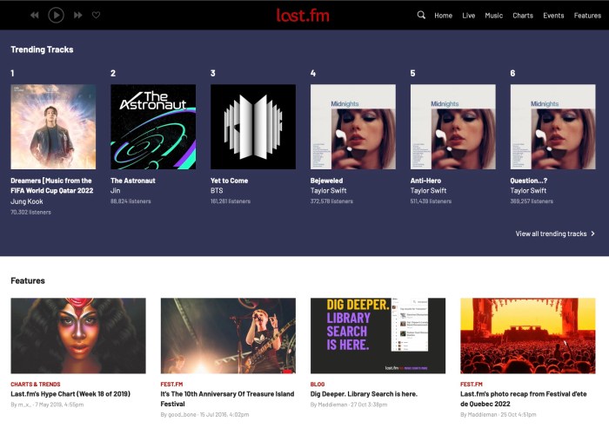
Task: Open the Events menu item
Action: coord(553,16)
